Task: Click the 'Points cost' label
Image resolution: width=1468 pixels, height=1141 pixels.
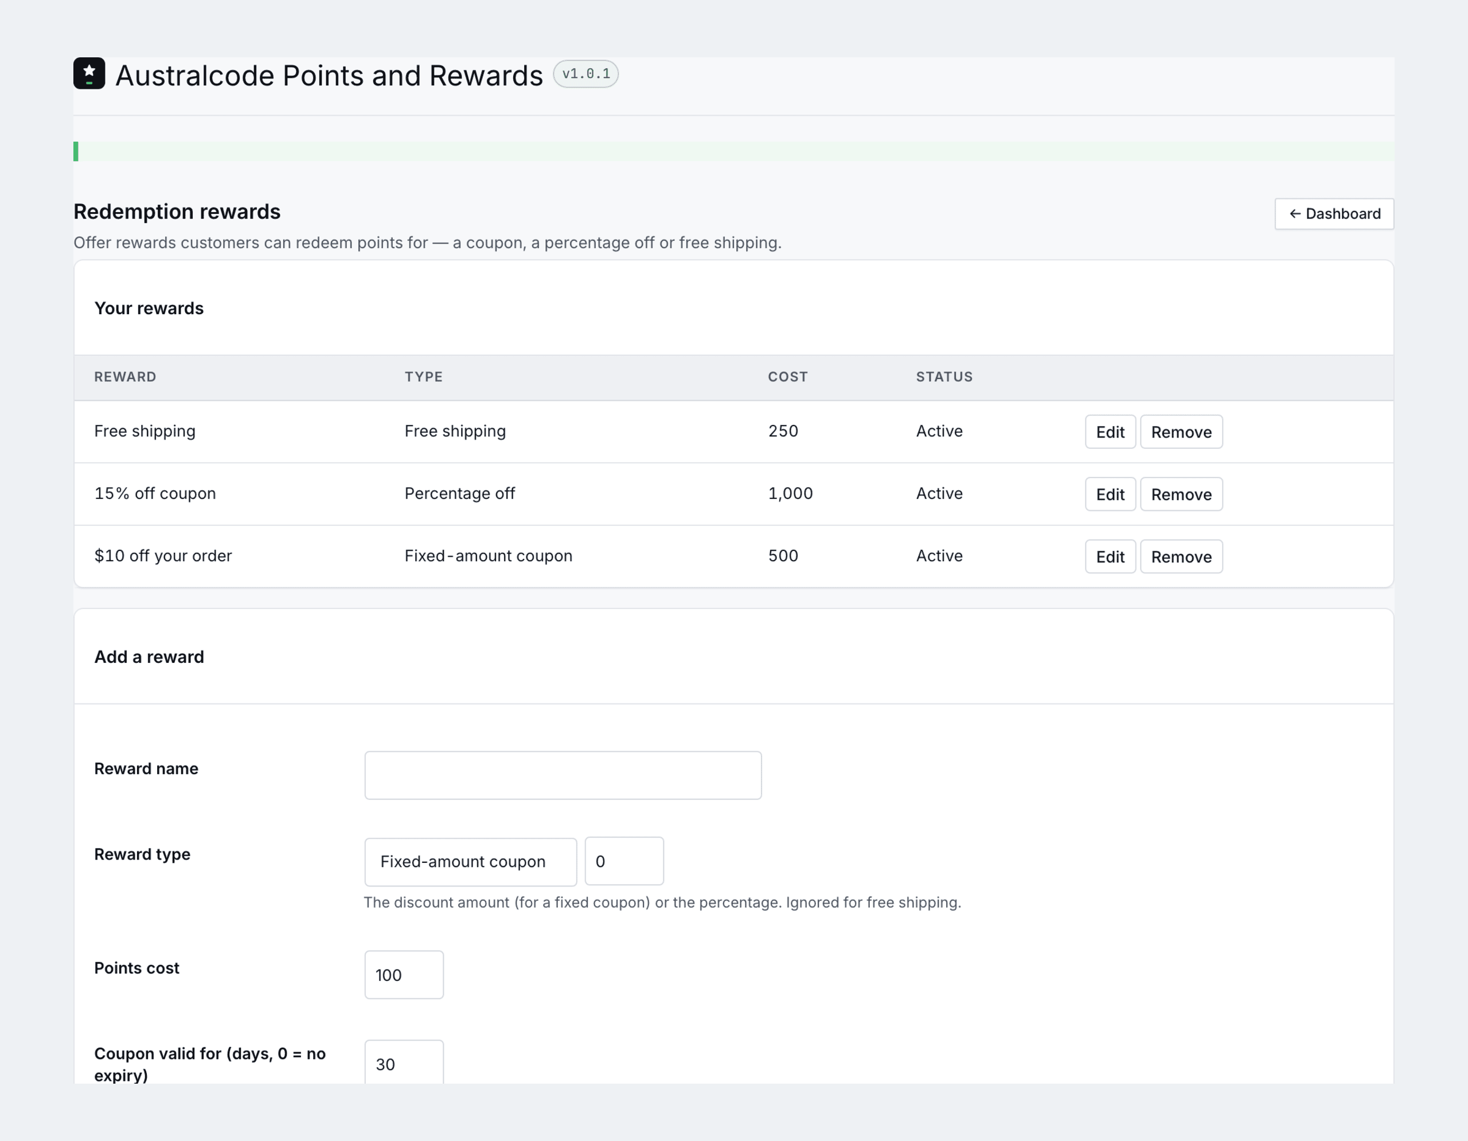Action: tap(136, 968)
